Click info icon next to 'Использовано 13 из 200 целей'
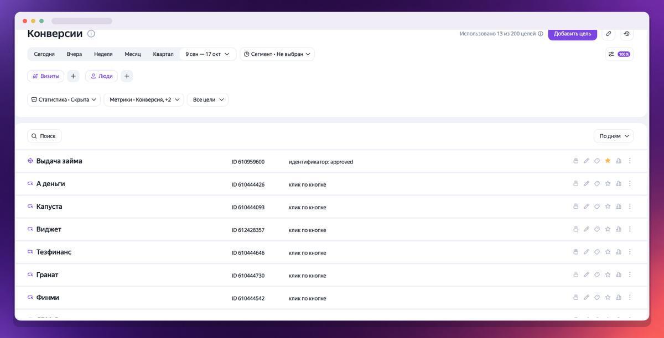This screenshot has height=338, width=664. click(541, 34)
